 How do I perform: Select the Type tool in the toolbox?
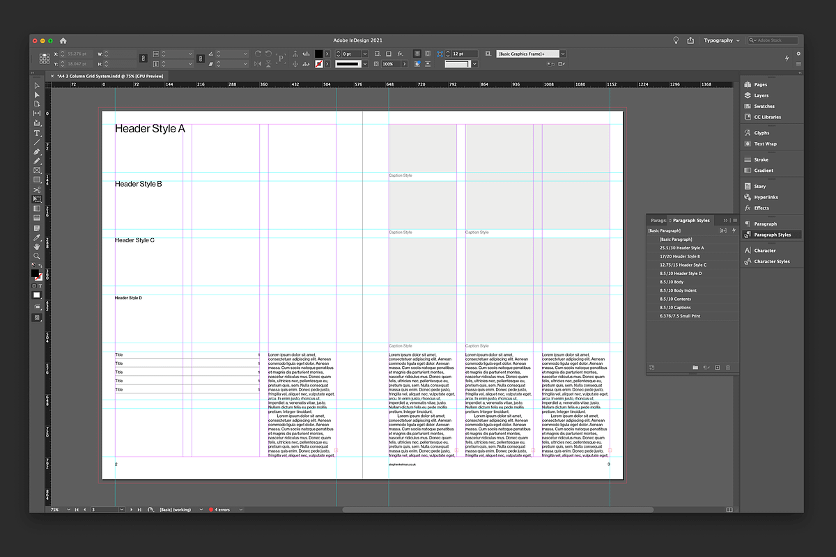(x=37, y=133)
